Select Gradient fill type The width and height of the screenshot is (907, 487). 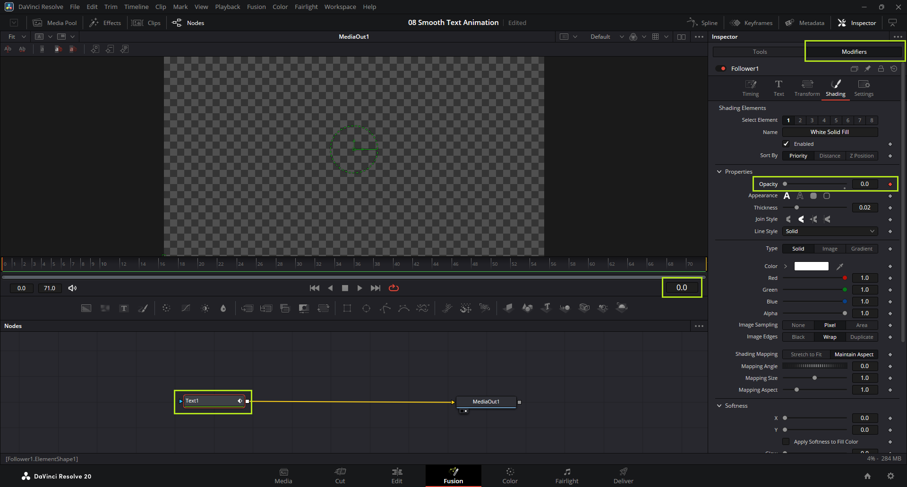click(861, 249)
